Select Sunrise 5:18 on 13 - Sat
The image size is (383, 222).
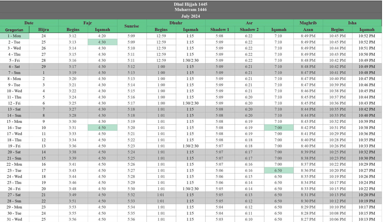(132, 109)
